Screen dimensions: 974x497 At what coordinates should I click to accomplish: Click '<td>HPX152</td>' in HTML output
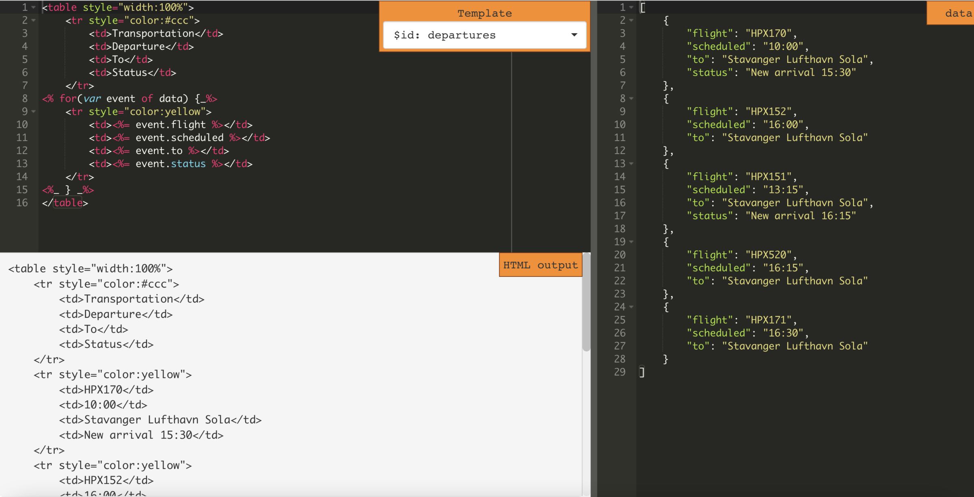[106, 480]
